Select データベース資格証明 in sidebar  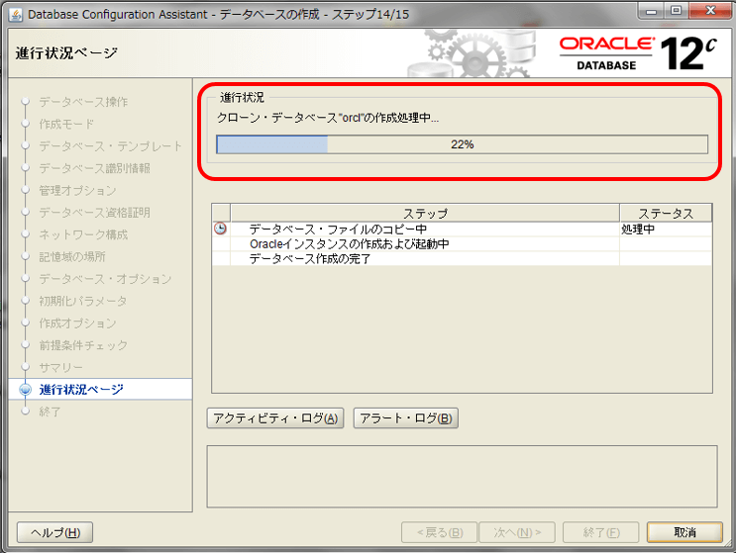tap(94, 213)
